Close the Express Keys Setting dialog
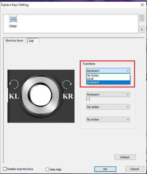The image size is (147, 174). (x=142, y=5)
